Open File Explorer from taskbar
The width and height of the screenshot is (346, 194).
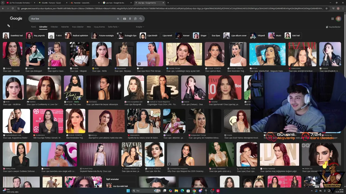pyautogui.click(x=176, y=191)
